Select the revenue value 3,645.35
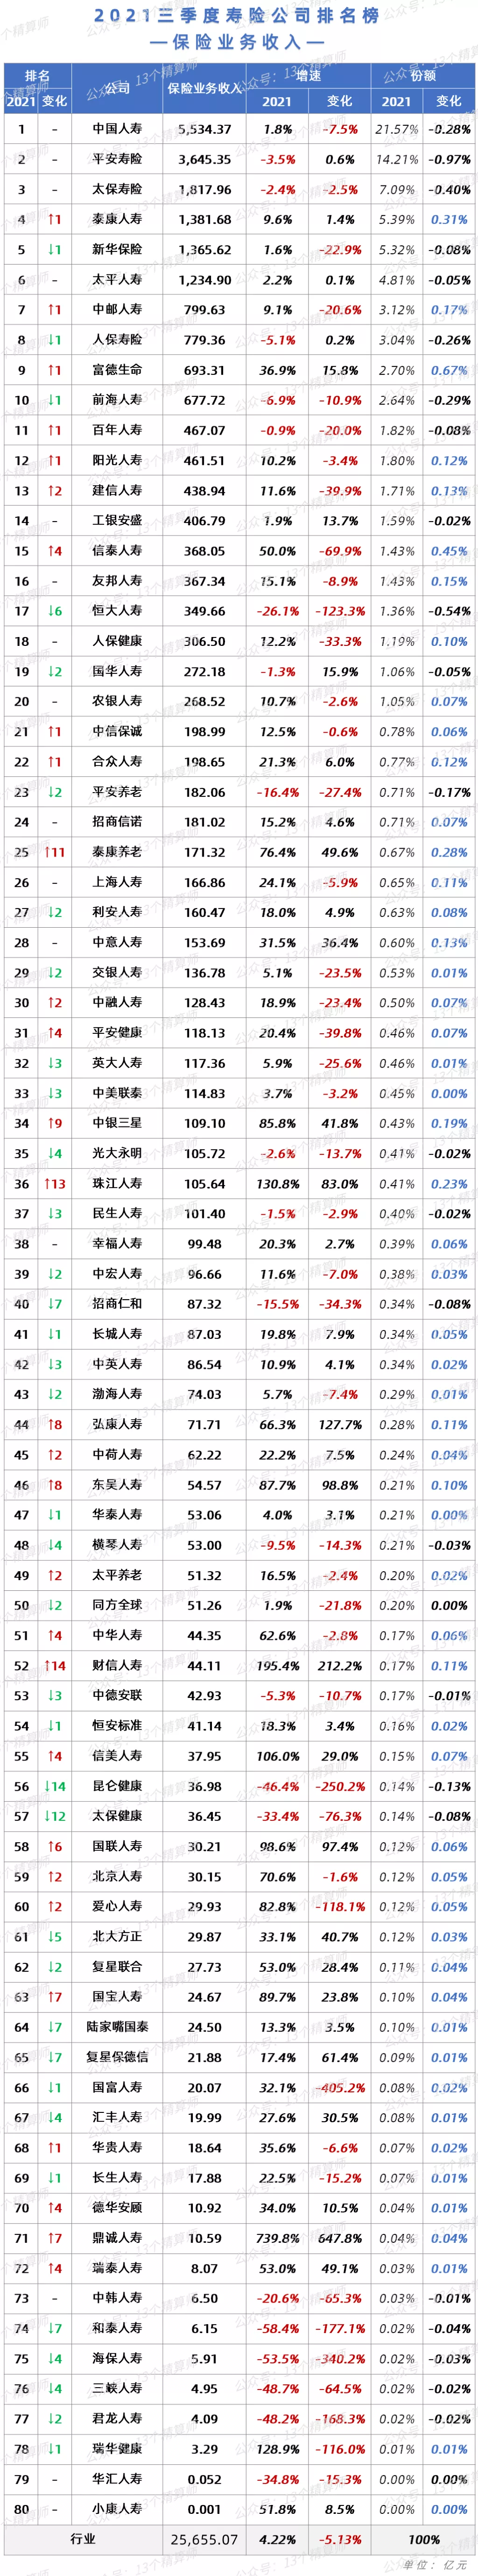Screen dimensions: 478x2576 tap(204, 159)
